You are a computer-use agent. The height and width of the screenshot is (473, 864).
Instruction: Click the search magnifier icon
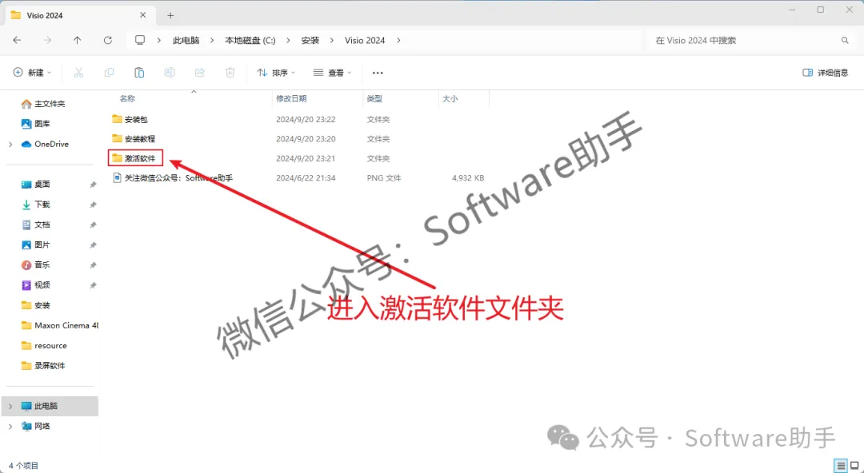click(x=845, y=40)
